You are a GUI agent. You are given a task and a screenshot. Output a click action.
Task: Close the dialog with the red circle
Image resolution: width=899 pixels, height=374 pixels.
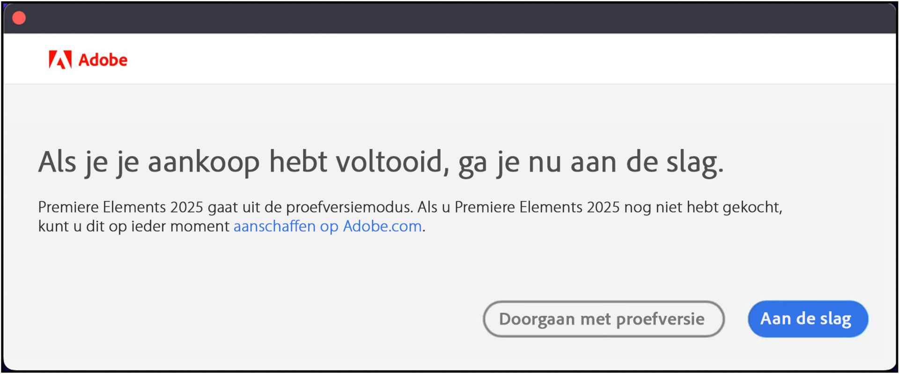point(19,18)
